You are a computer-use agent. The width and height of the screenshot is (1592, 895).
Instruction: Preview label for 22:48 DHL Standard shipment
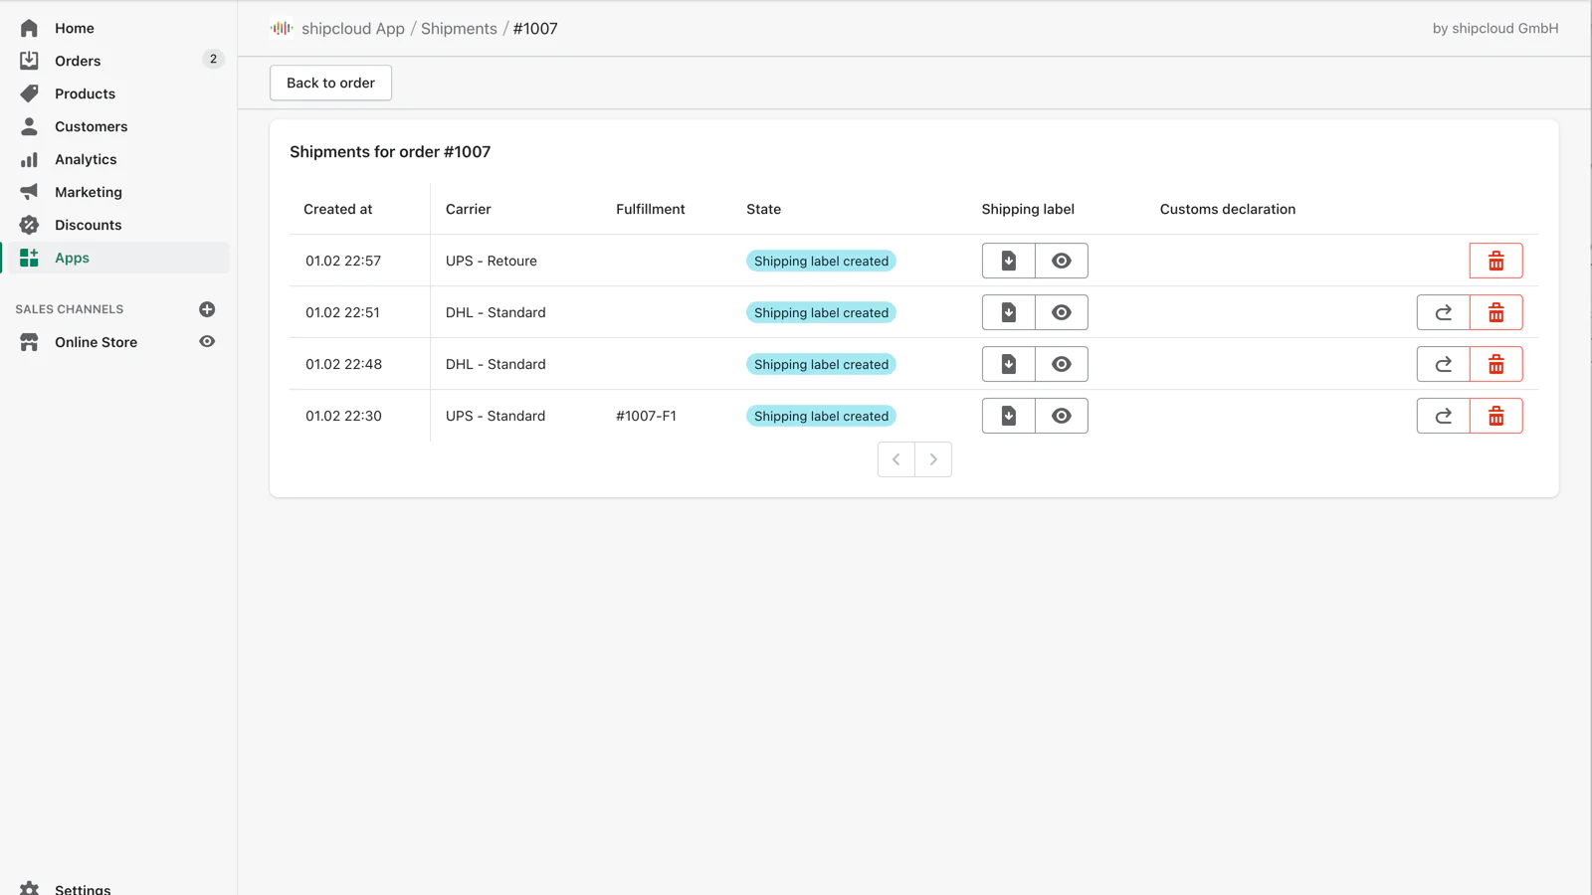pyautogui.click(x=1061, y=364)
